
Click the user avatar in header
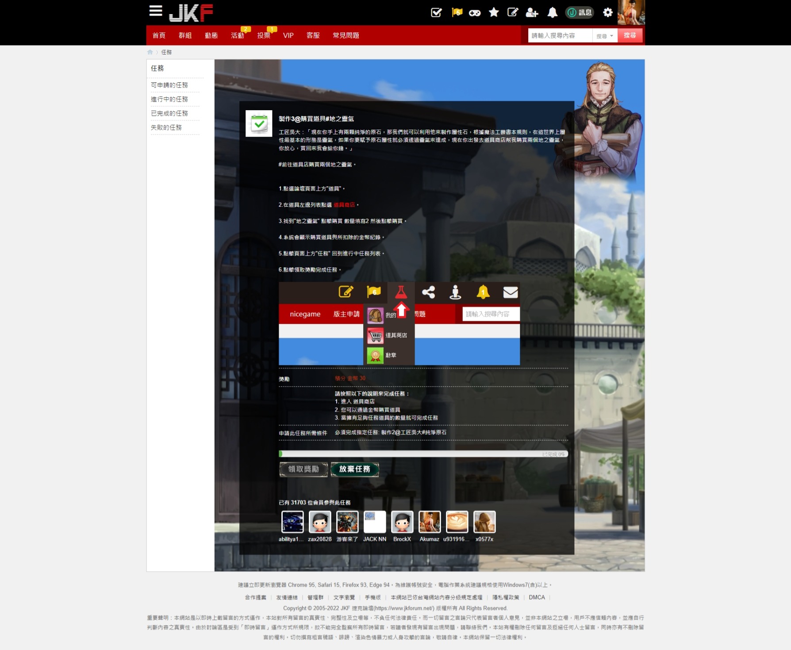(x=631, y=12)
